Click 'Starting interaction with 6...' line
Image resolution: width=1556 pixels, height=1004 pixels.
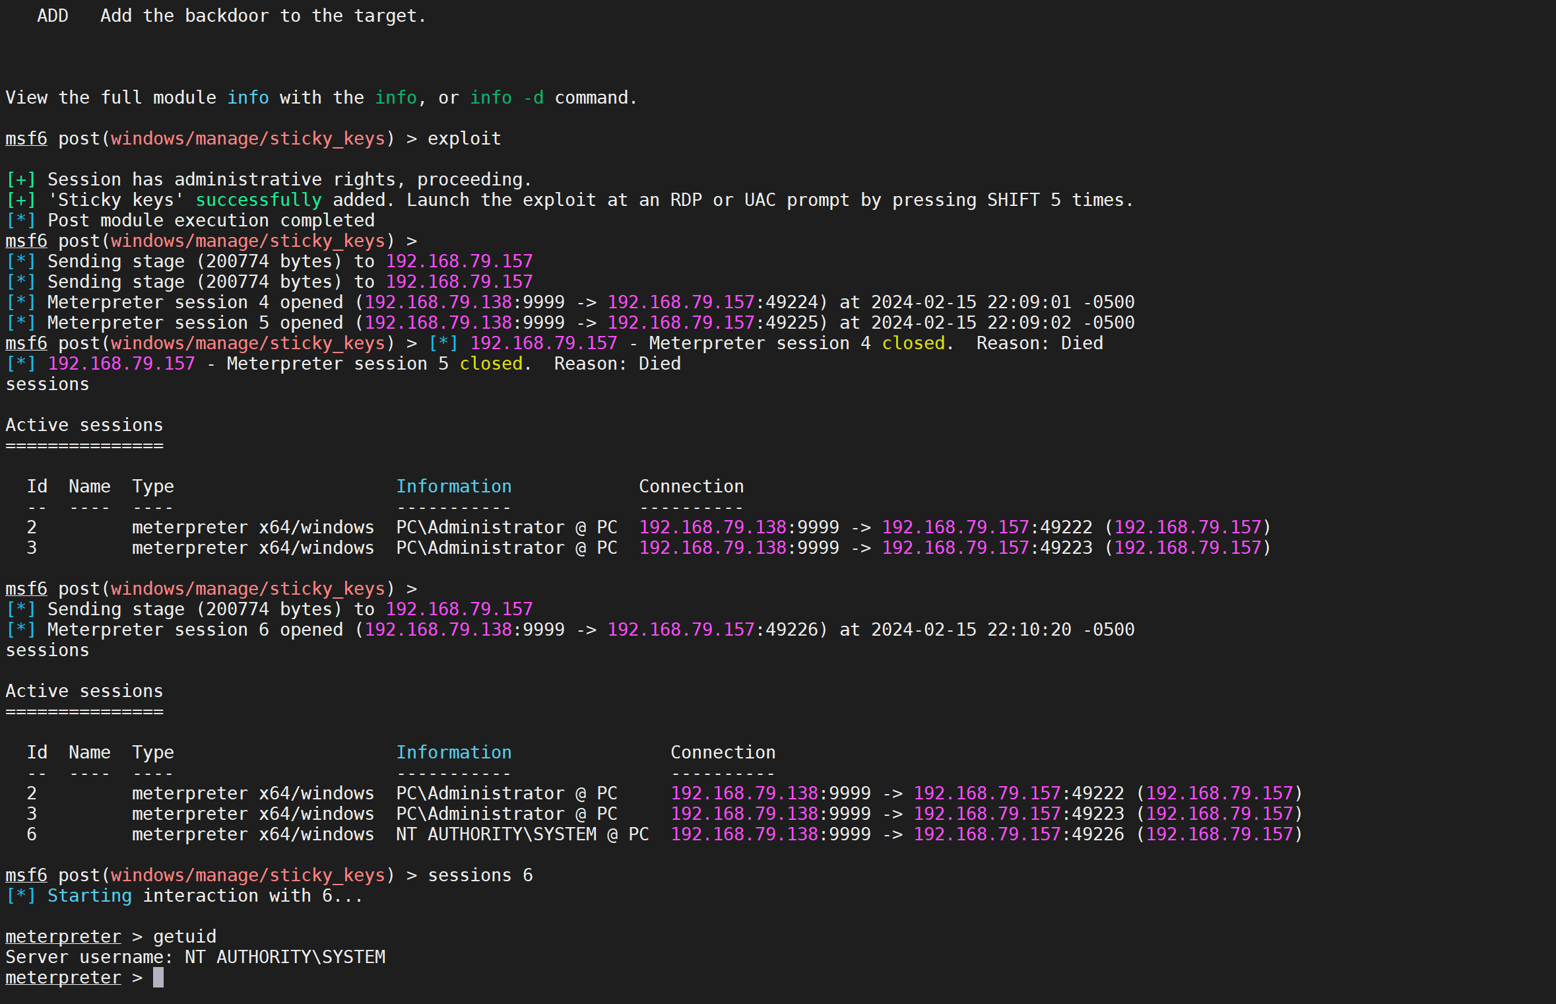click(x=205, y=896)
